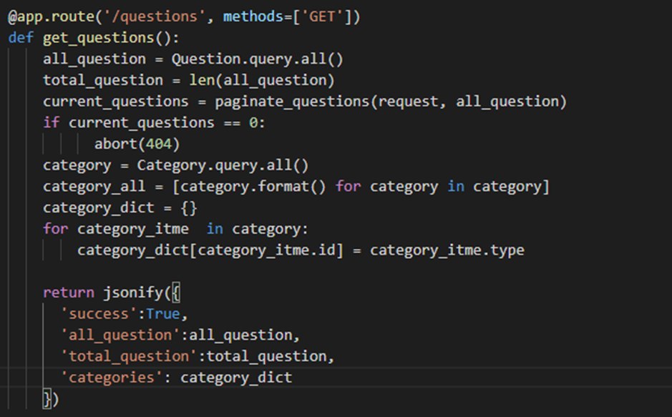Click current_questions at its assignment
The width and height of the screenshot is (672, 417).
(x=115, y=102)
